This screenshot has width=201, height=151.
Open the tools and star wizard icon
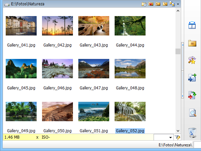(192, 60)
